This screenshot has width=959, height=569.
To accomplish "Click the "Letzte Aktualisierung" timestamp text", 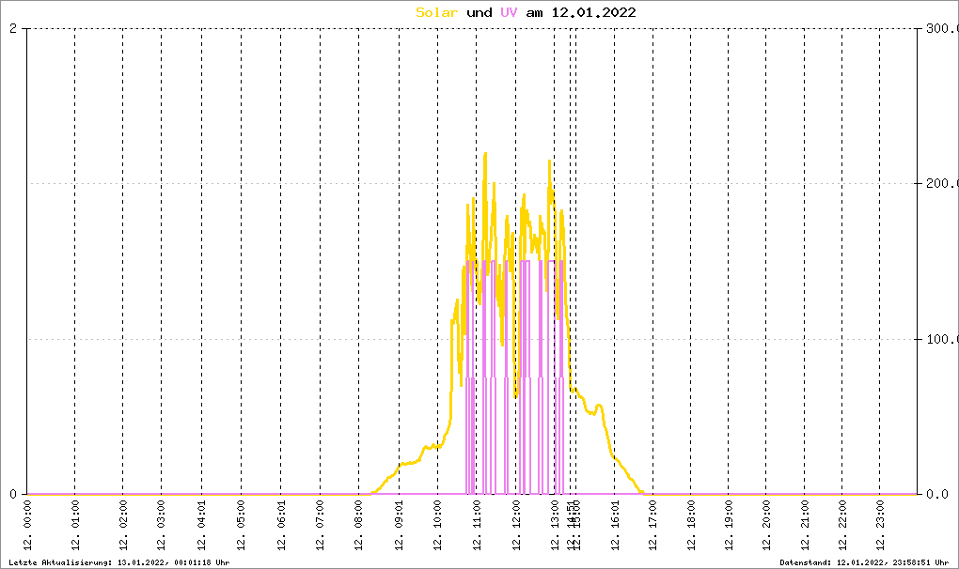I will tap(118, 561).
